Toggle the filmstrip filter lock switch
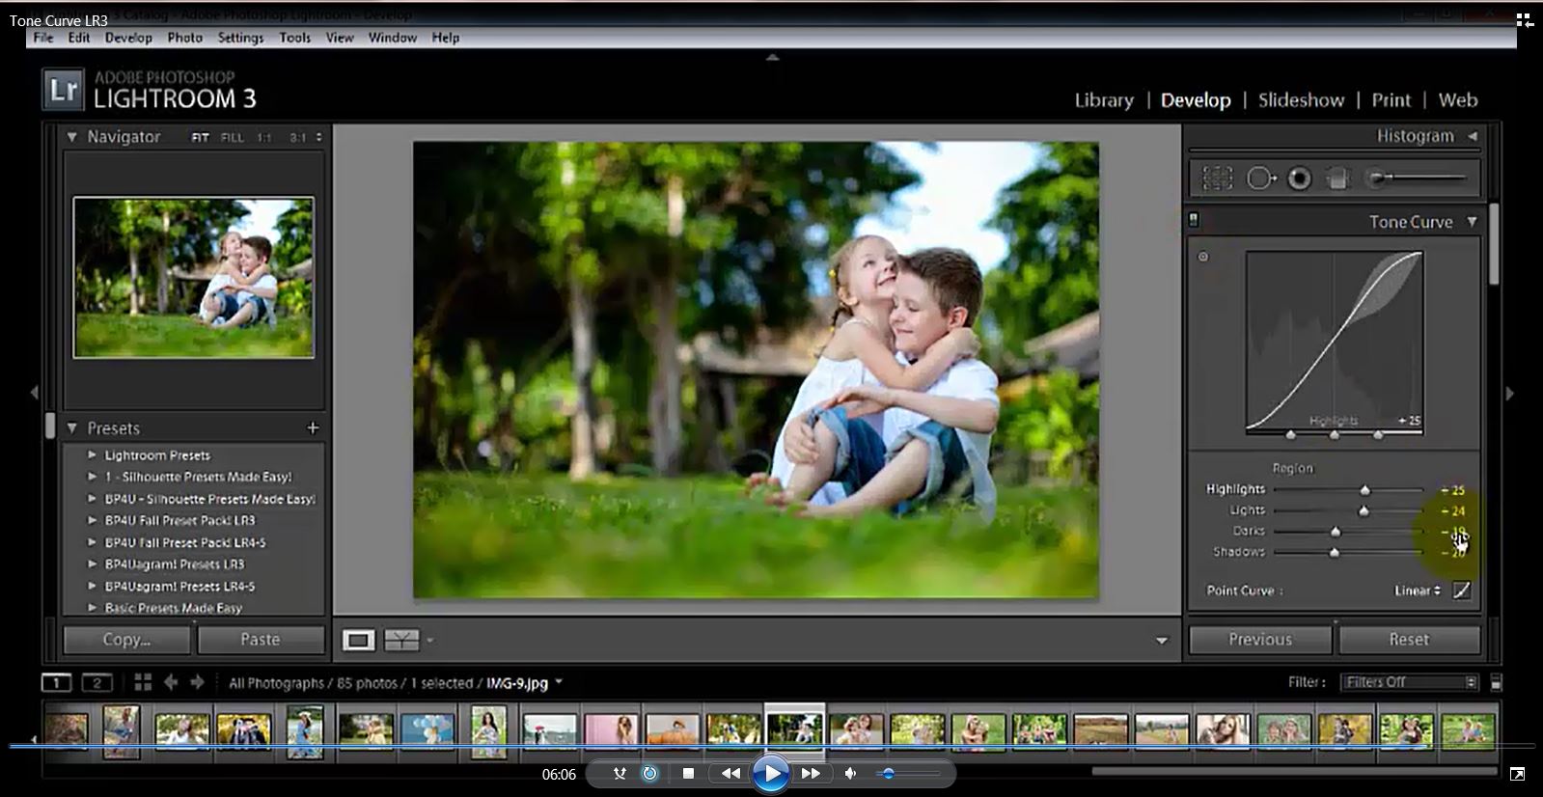Viewport: 1543px width, 797px height. click(1496, 682)
